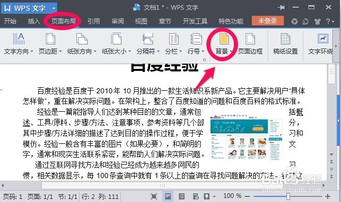Screen dimensions: 341x202
Task: Click the 文字环绕 text wrap icon
Action: (323, 39)
